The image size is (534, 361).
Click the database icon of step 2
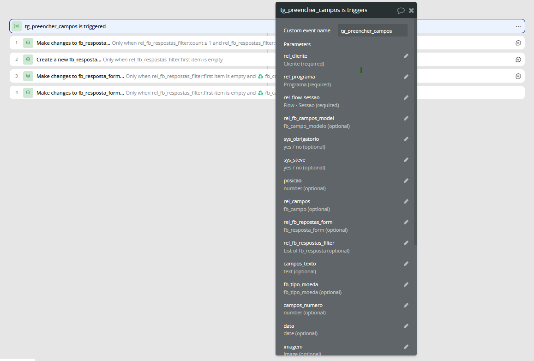[28, 60]
